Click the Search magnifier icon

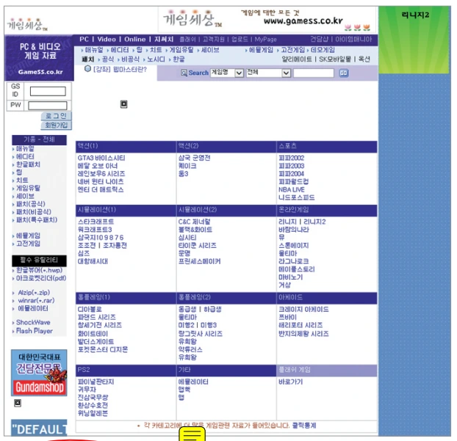point(184,73)
